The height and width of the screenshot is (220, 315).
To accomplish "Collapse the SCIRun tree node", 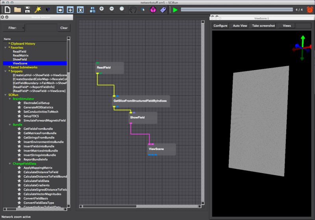I will click(6, 95).
